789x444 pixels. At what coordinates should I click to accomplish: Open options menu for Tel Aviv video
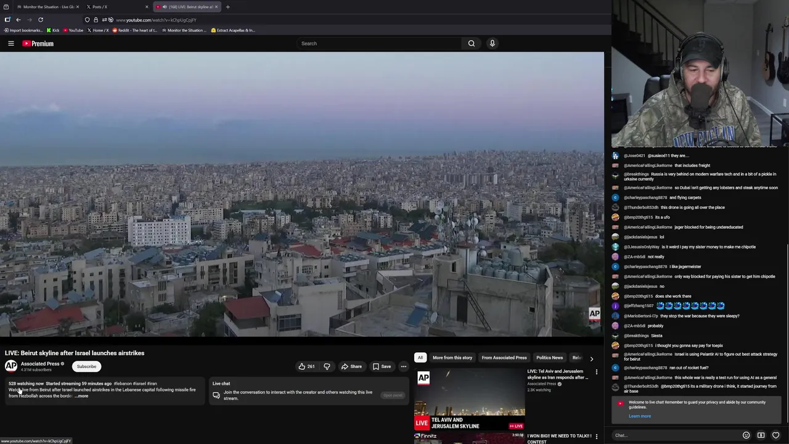pyautogui.click(x=596, y=372)
